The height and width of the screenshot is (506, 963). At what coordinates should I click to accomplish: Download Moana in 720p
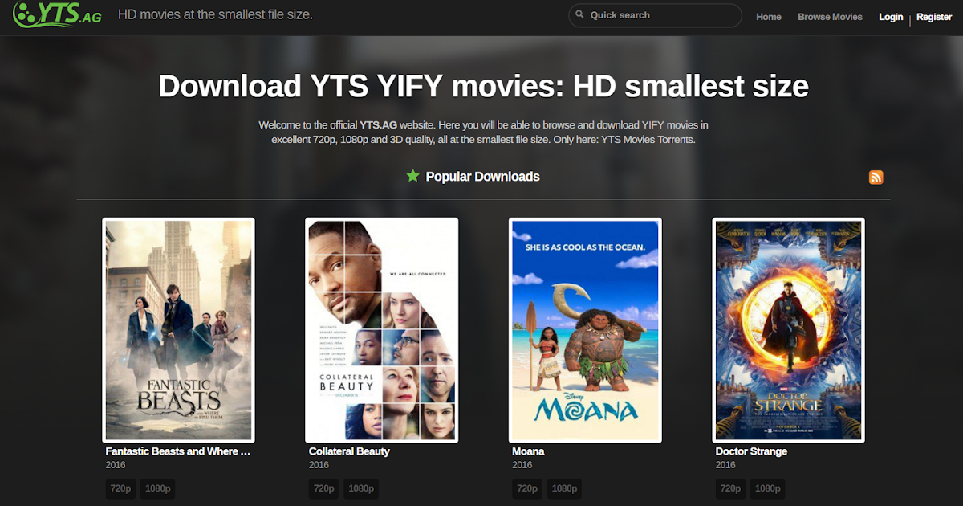pos(528,488)
